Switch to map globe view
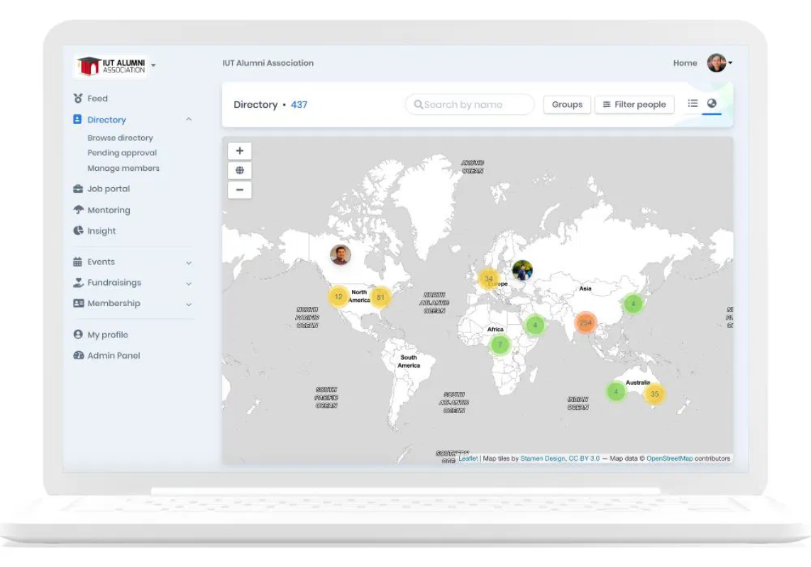The width and height of the screenshot is (811, 567). tap(712, 103)
